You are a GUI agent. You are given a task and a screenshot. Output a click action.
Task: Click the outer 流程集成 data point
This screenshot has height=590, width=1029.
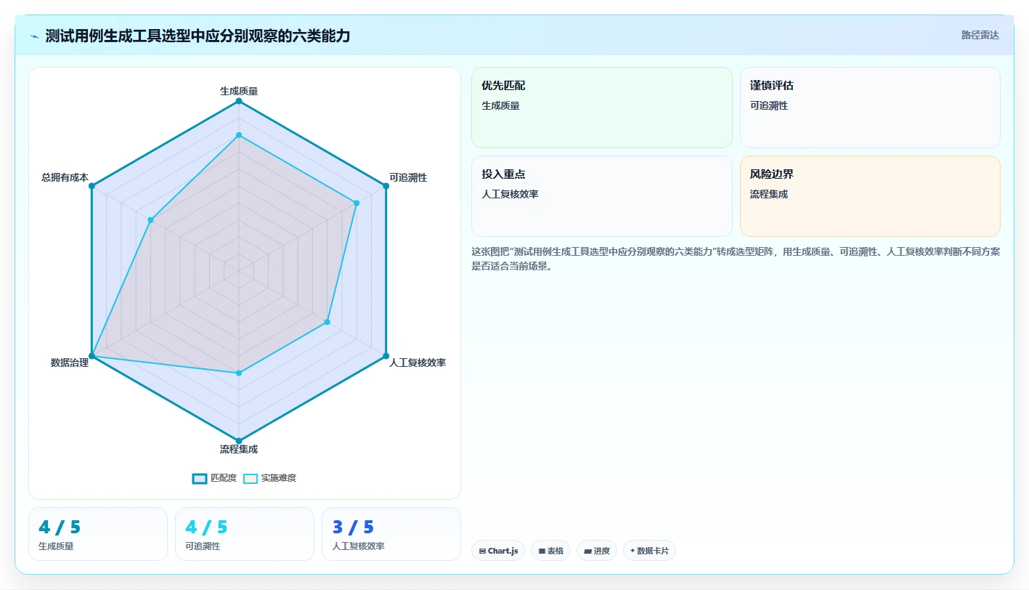[x=239, y=441]
